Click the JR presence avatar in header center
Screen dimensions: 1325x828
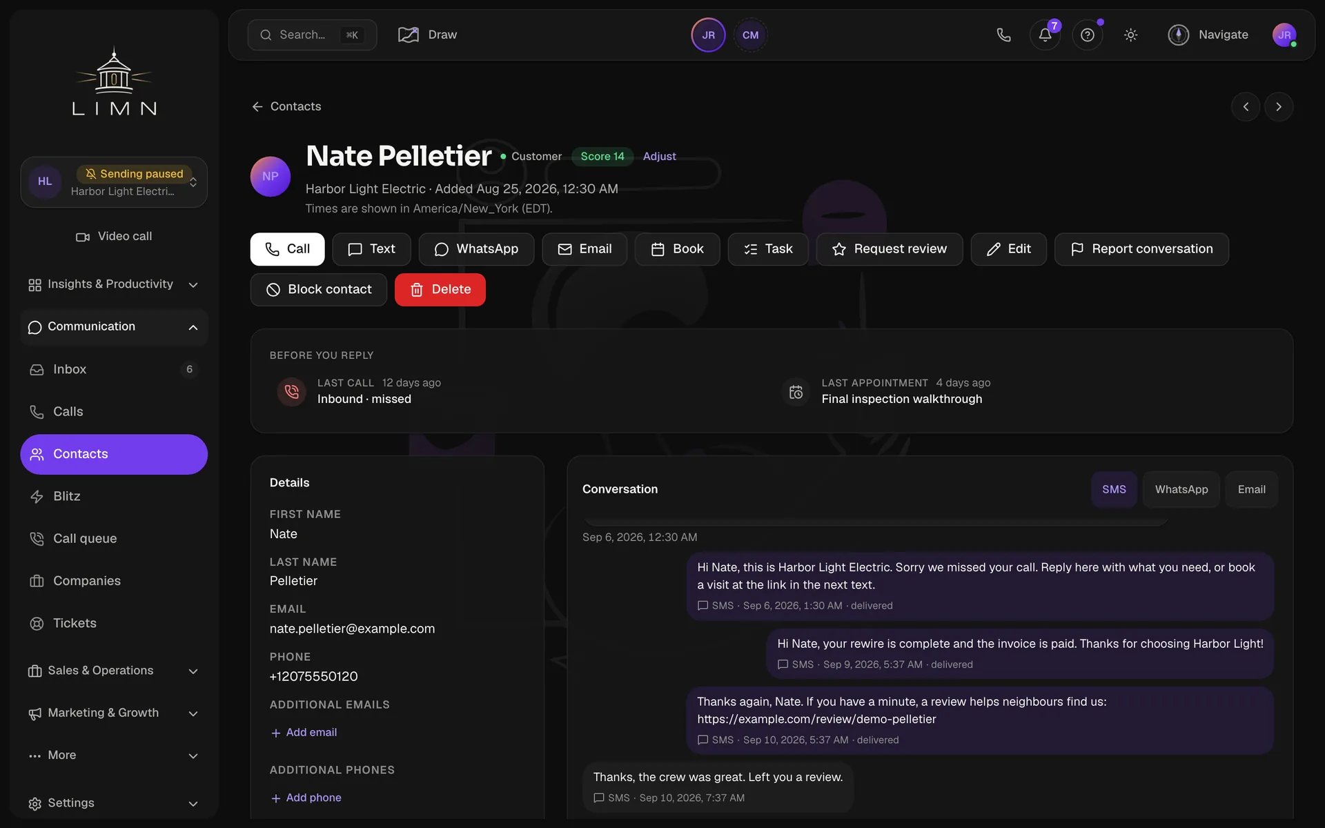tap(708, 35)
